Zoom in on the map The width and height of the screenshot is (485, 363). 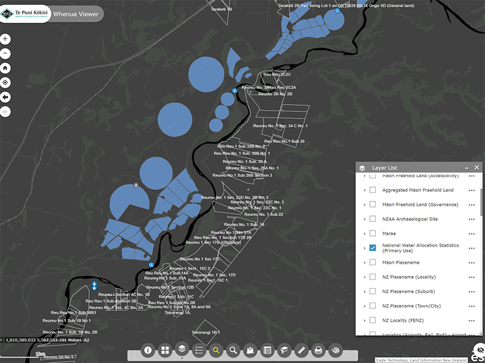tap(5, 39)
